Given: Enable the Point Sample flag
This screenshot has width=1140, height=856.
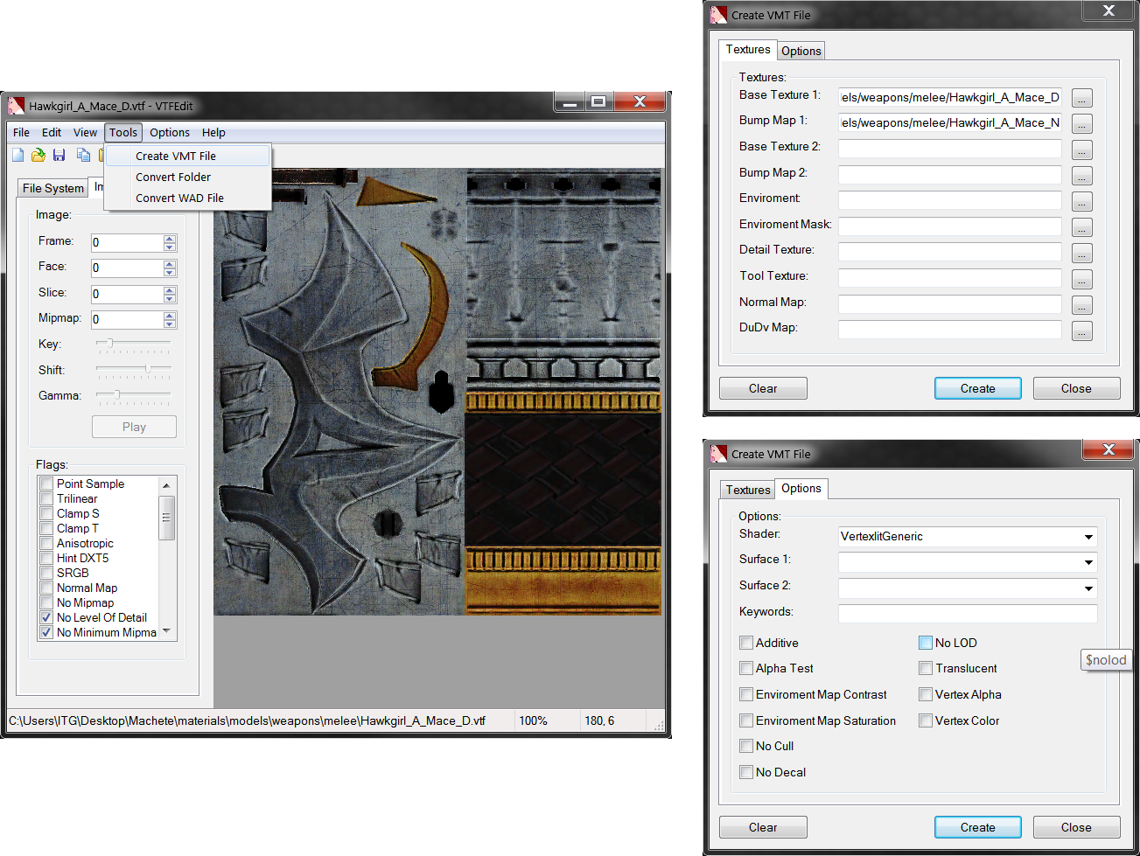Looking at the screenshot, I should pos(47,484).
